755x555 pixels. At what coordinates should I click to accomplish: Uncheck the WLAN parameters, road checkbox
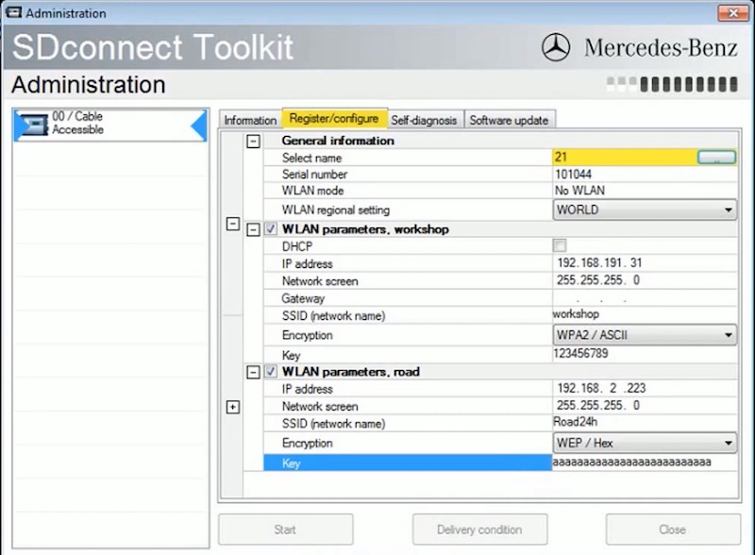coord(272,372)
